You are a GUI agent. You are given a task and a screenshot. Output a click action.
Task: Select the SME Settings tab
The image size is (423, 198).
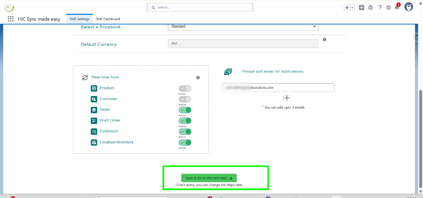79,19
